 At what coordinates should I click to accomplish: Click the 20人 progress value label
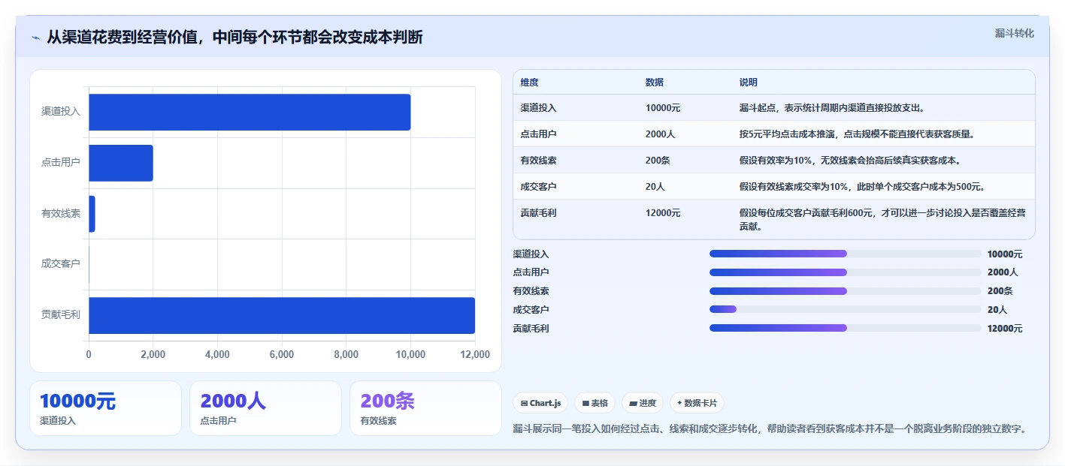click(997, 310)
